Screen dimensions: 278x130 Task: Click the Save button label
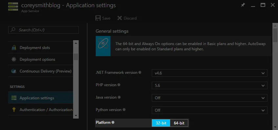pyautogui.click(x=106, y=18)
